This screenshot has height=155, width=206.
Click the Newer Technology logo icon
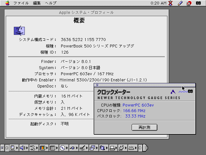(x=173, y=92)
